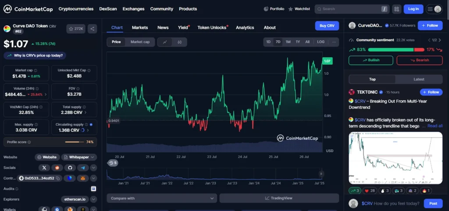Show Profile score info icon
The height and width of the screenshot is (211, 449).
29,142
